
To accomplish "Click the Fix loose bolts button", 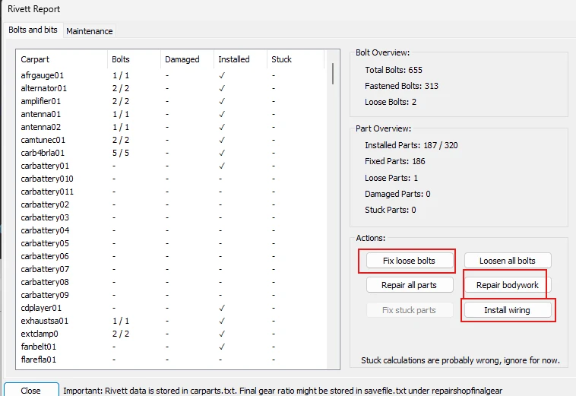I will (409, 261).
